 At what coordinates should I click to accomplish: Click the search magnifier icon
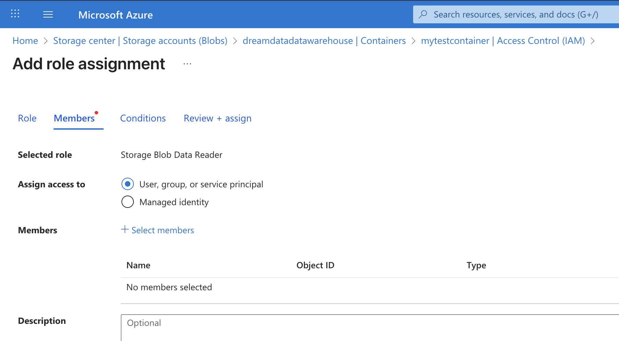point(423,14)
